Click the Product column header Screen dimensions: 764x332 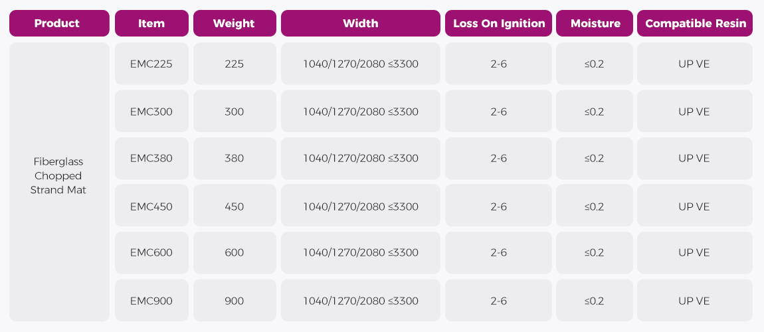[58, 23]
